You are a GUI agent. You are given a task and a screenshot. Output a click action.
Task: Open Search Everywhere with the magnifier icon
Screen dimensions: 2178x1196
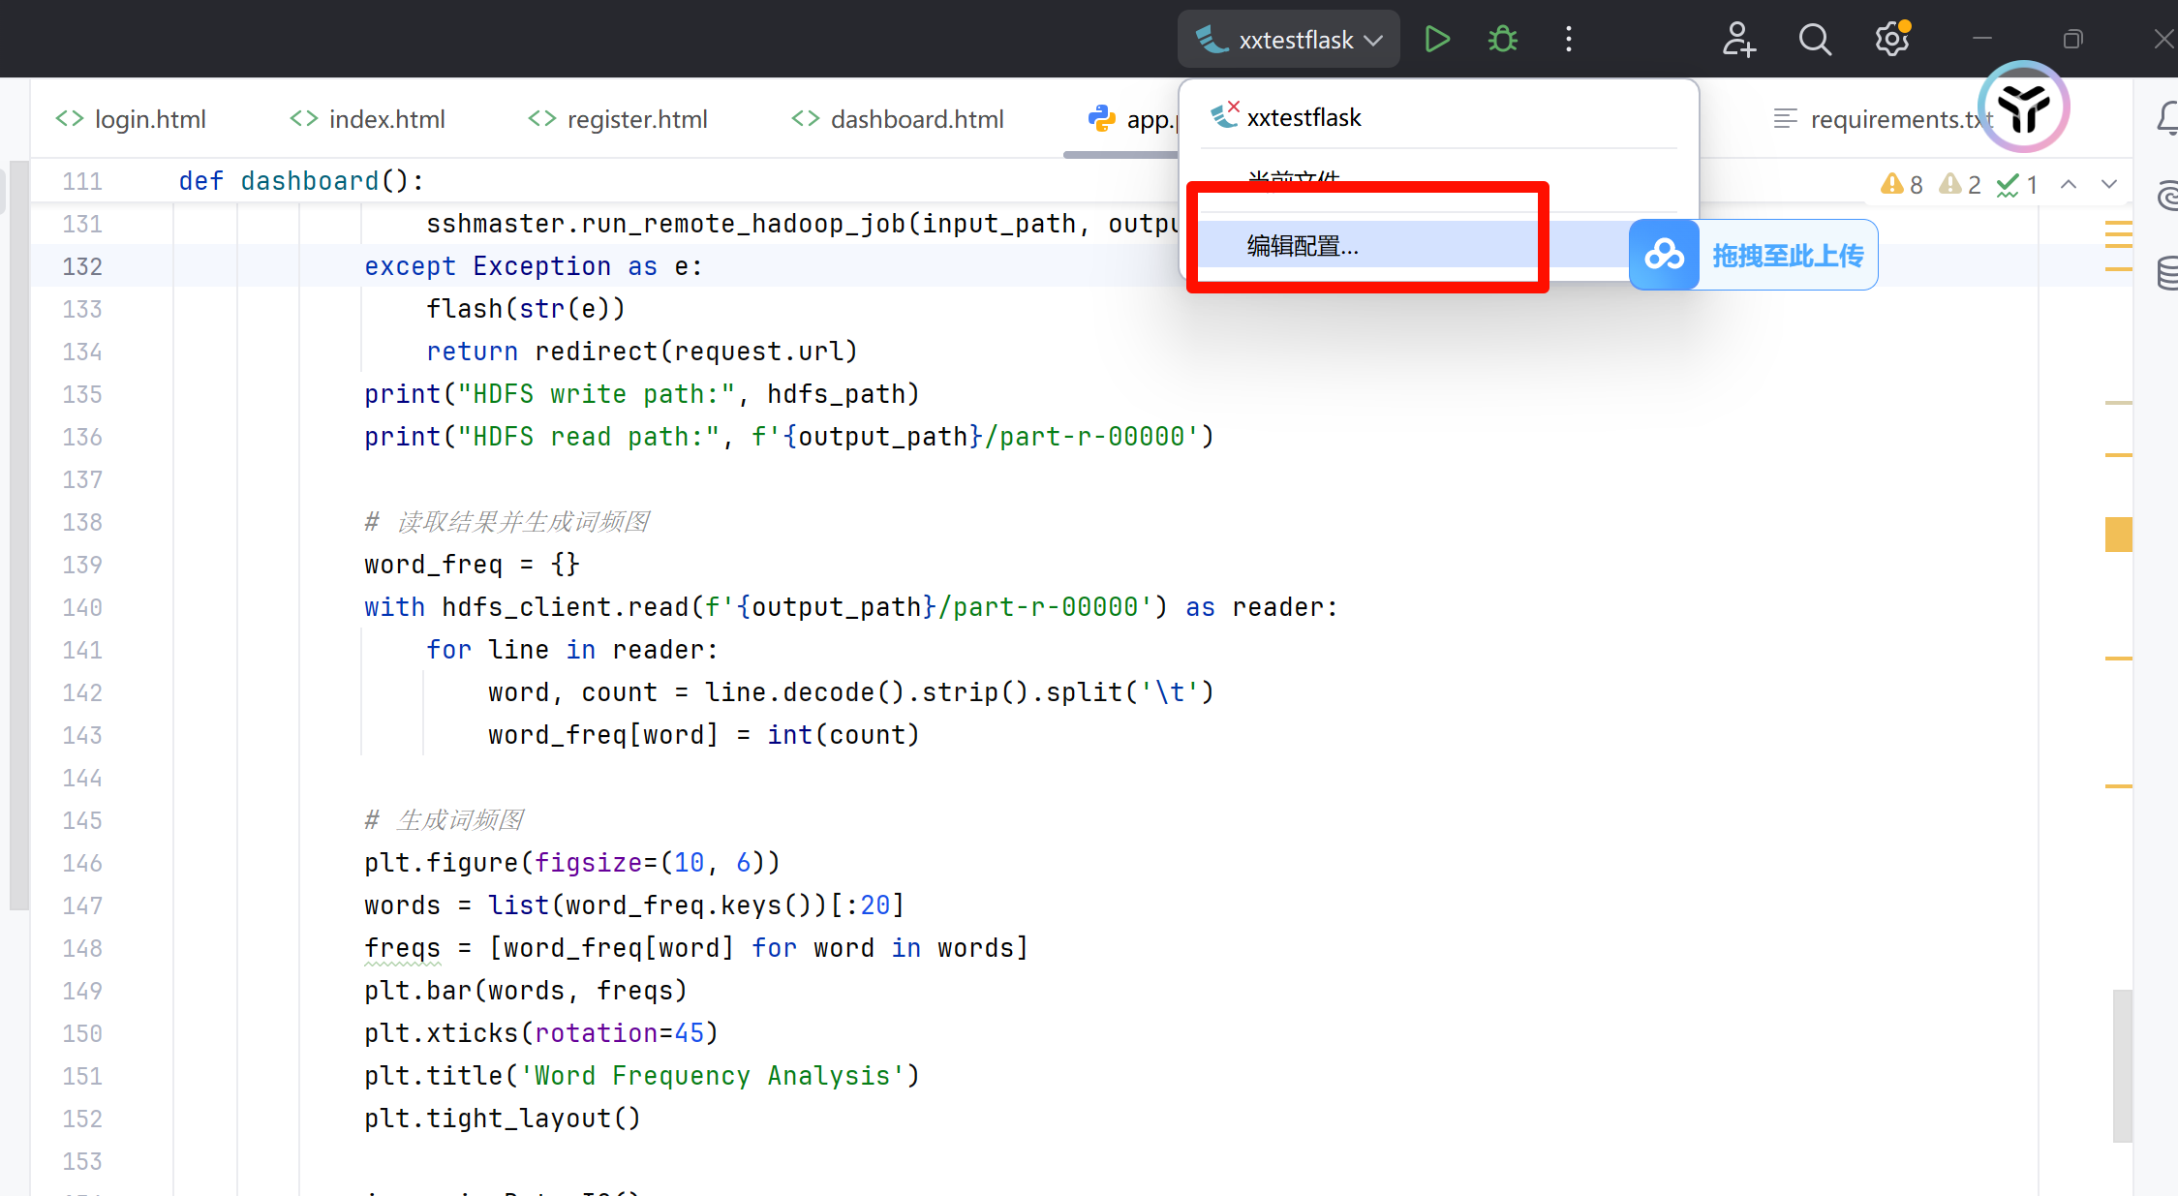click(1815, 39)
